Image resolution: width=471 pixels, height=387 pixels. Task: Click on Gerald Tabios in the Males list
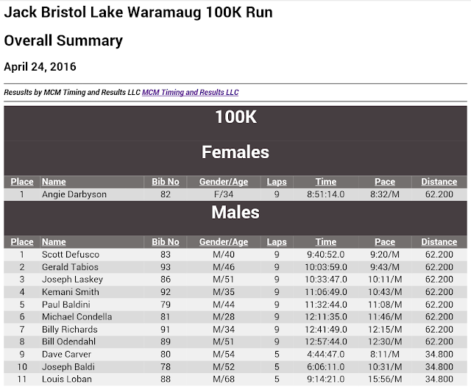(x=71, y=267)
